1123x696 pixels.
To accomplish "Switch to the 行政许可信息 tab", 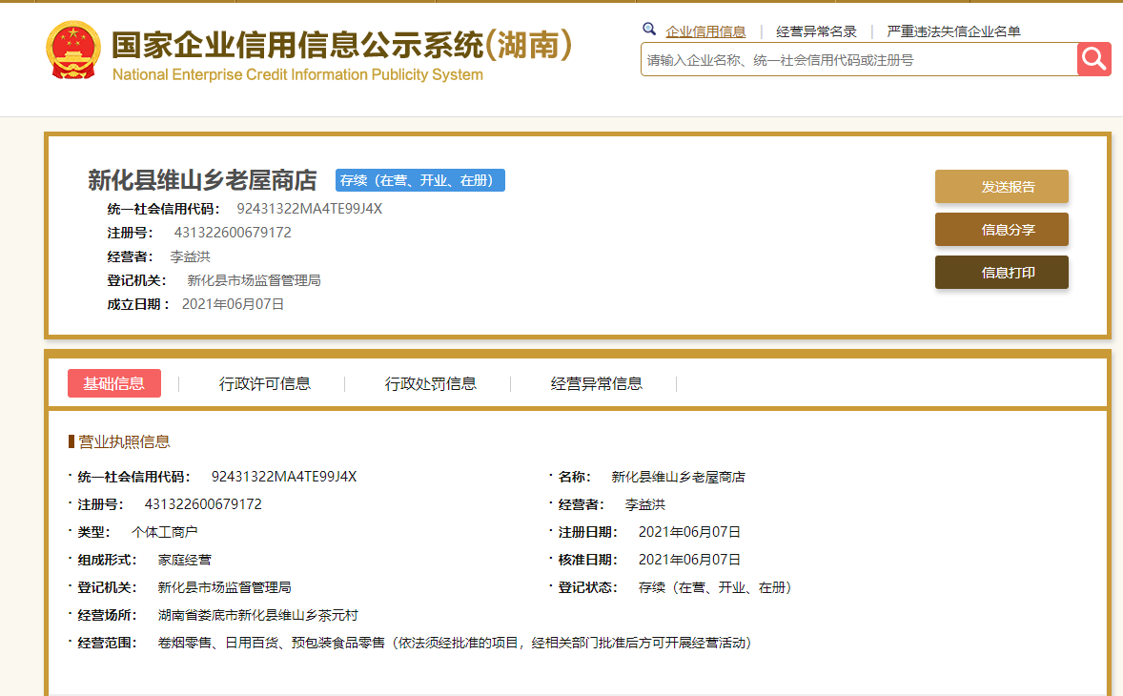I will tap(264, 384).
